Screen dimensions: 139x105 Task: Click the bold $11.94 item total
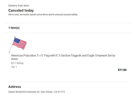pos(122,70)
